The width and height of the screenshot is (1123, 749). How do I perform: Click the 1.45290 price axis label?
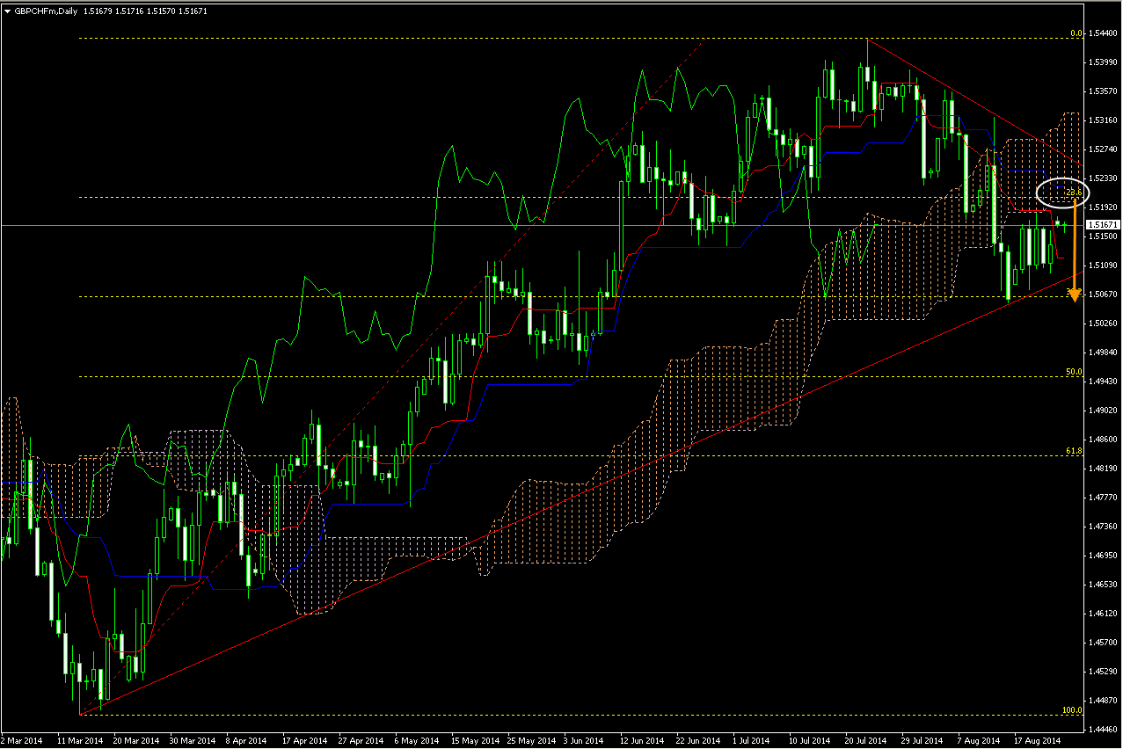tap(1103, 672)
